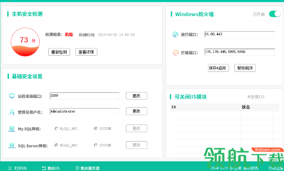Click the 可关闭IIS模块 section heading

pyautogui.click(x=191, y=97)
